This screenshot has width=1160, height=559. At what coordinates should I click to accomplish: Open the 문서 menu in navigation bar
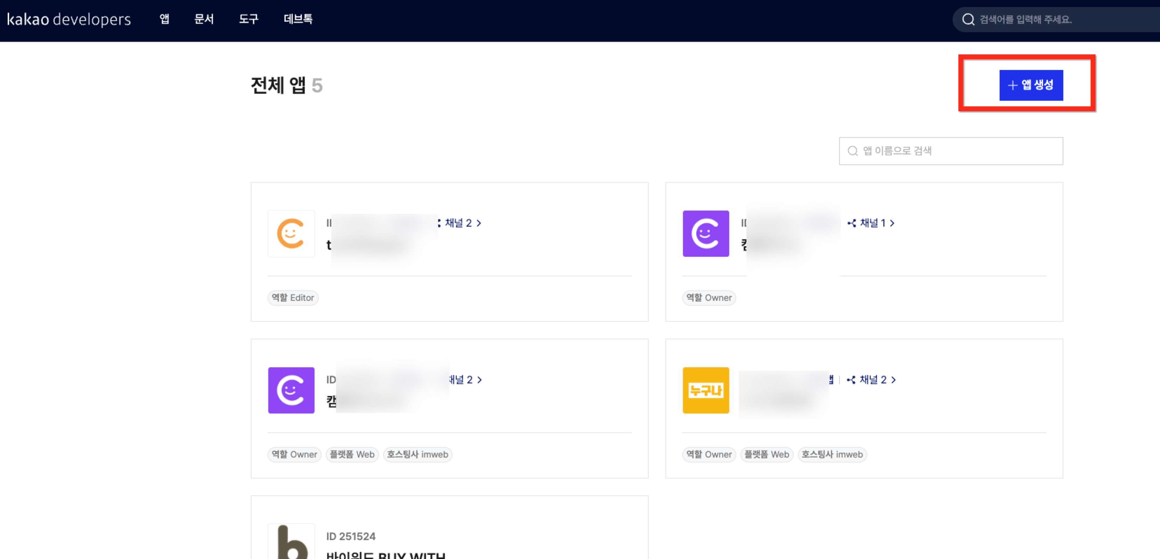point(204,19)
